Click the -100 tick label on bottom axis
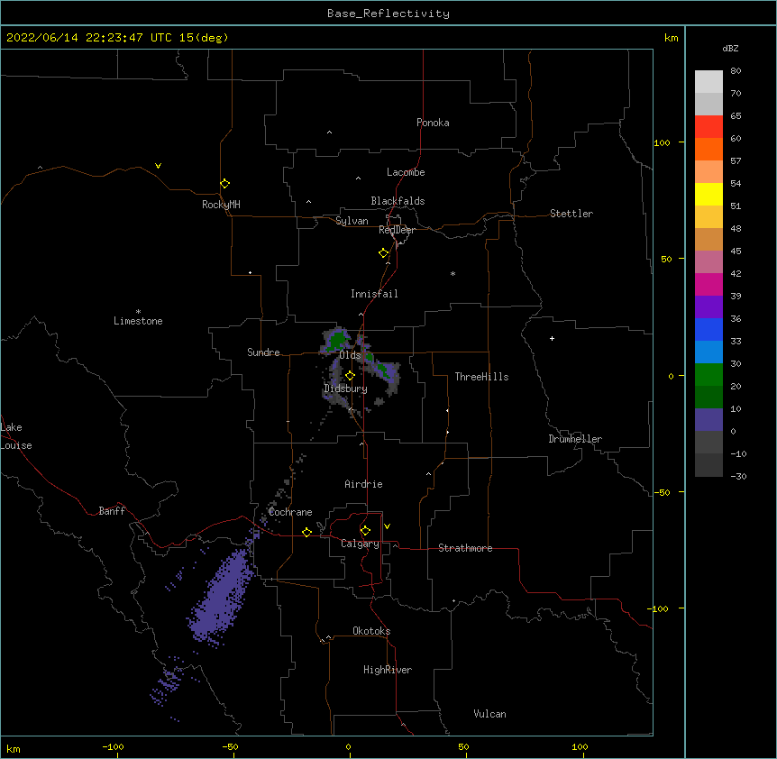 113,746
